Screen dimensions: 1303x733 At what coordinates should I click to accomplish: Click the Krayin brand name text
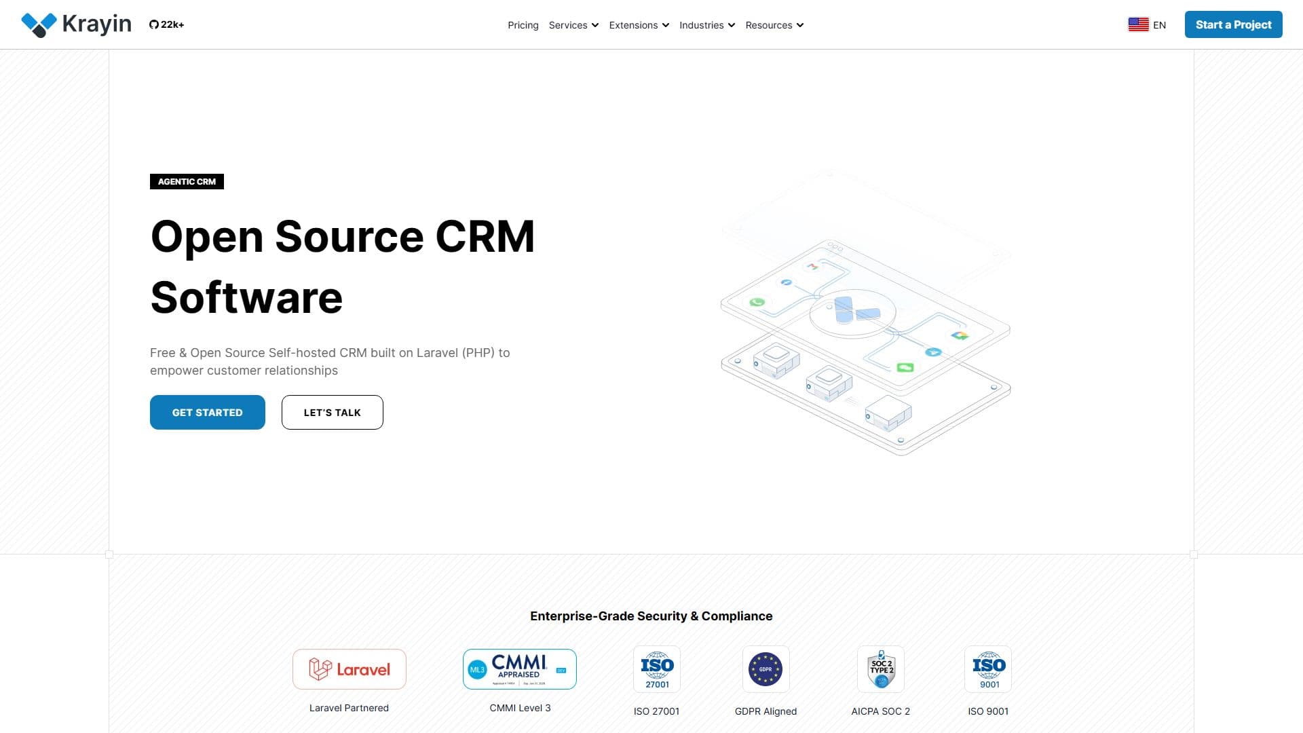(x=96, y=24)
